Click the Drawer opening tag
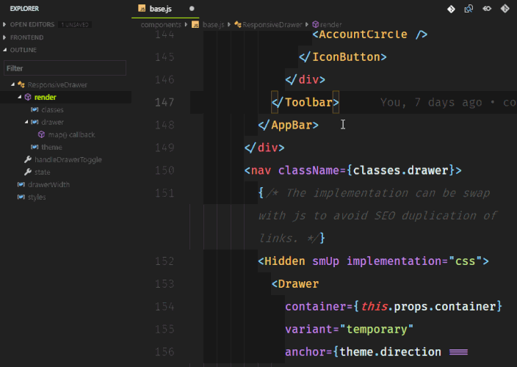 click(295, 284)
